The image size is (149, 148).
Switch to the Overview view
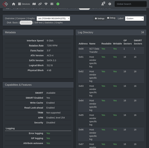click(10, 18)
